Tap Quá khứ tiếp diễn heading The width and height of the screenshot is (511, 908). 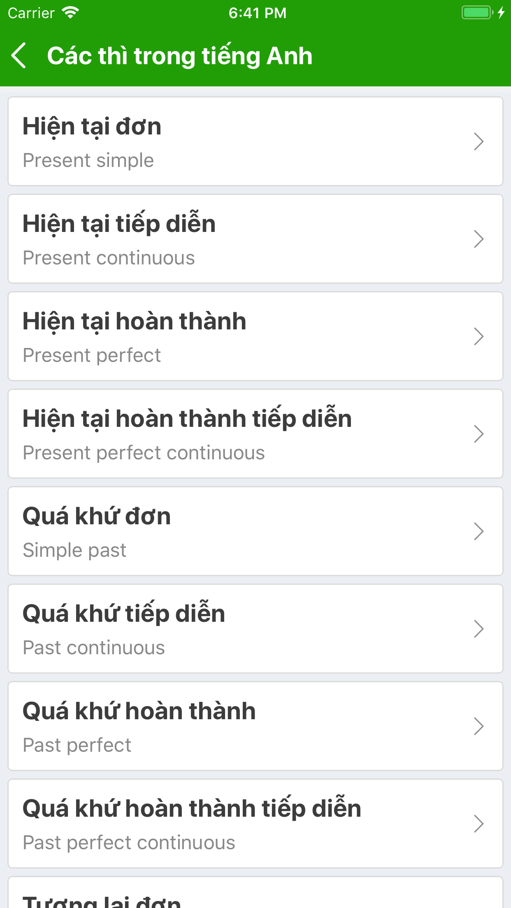[124, 614]
